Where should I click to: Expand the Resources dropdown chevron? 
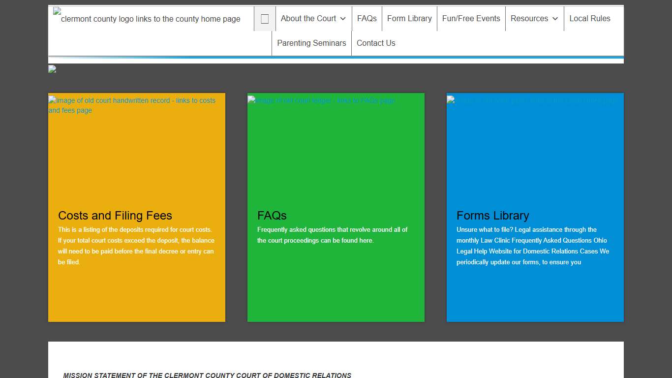[x=555, y=19]
